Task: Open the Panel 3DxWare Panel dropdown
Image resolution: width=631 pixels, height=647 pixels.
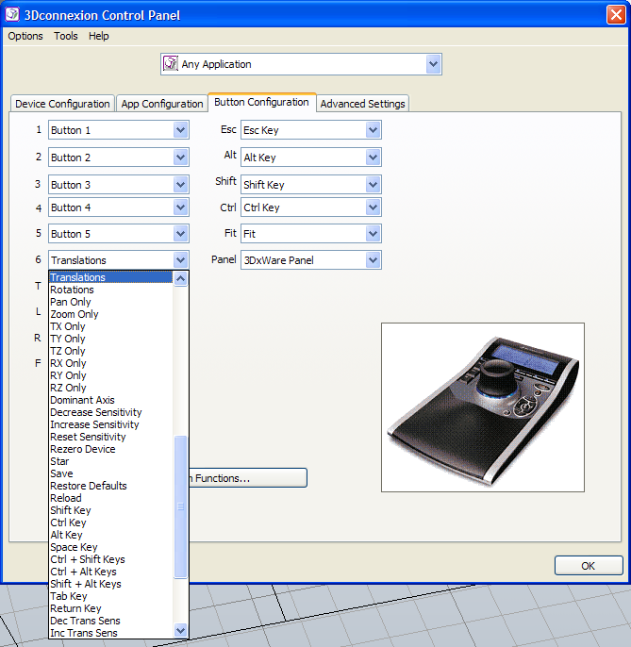Action: coord(373,260)
